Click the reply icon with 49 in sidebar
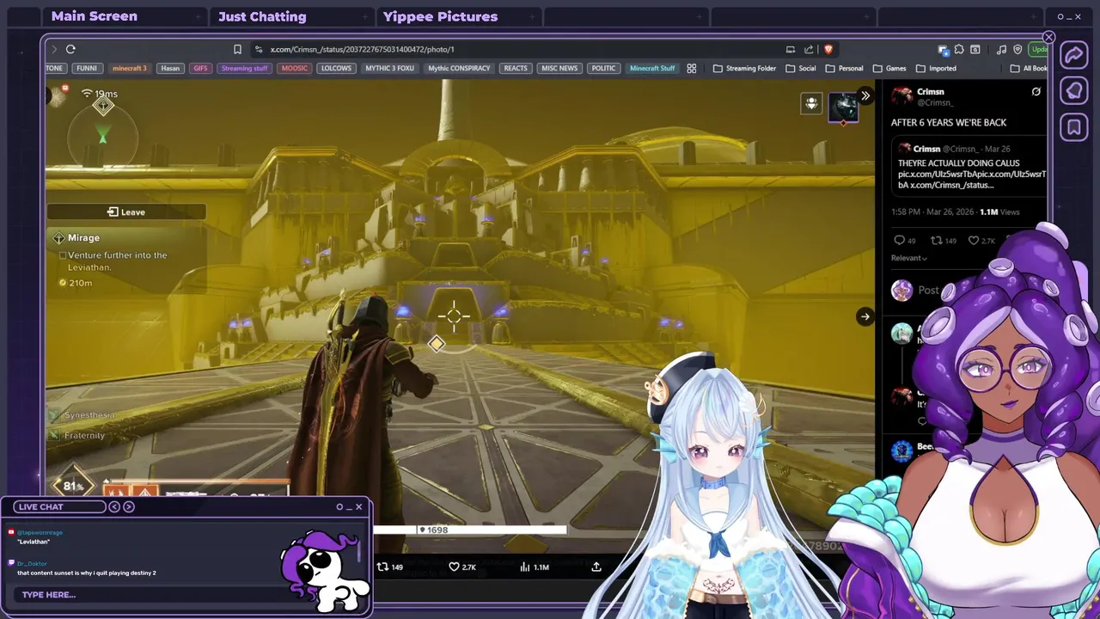Screen dimensions: 1100x619 (900, 241)
